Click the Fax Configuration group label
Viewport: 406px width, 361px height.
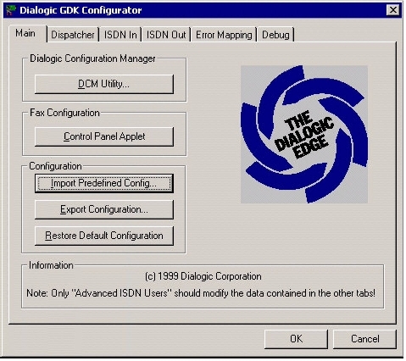point(64,113)
